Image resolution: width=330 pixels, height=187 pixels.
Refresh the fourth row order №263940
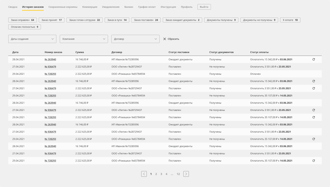tap(313, 81)
